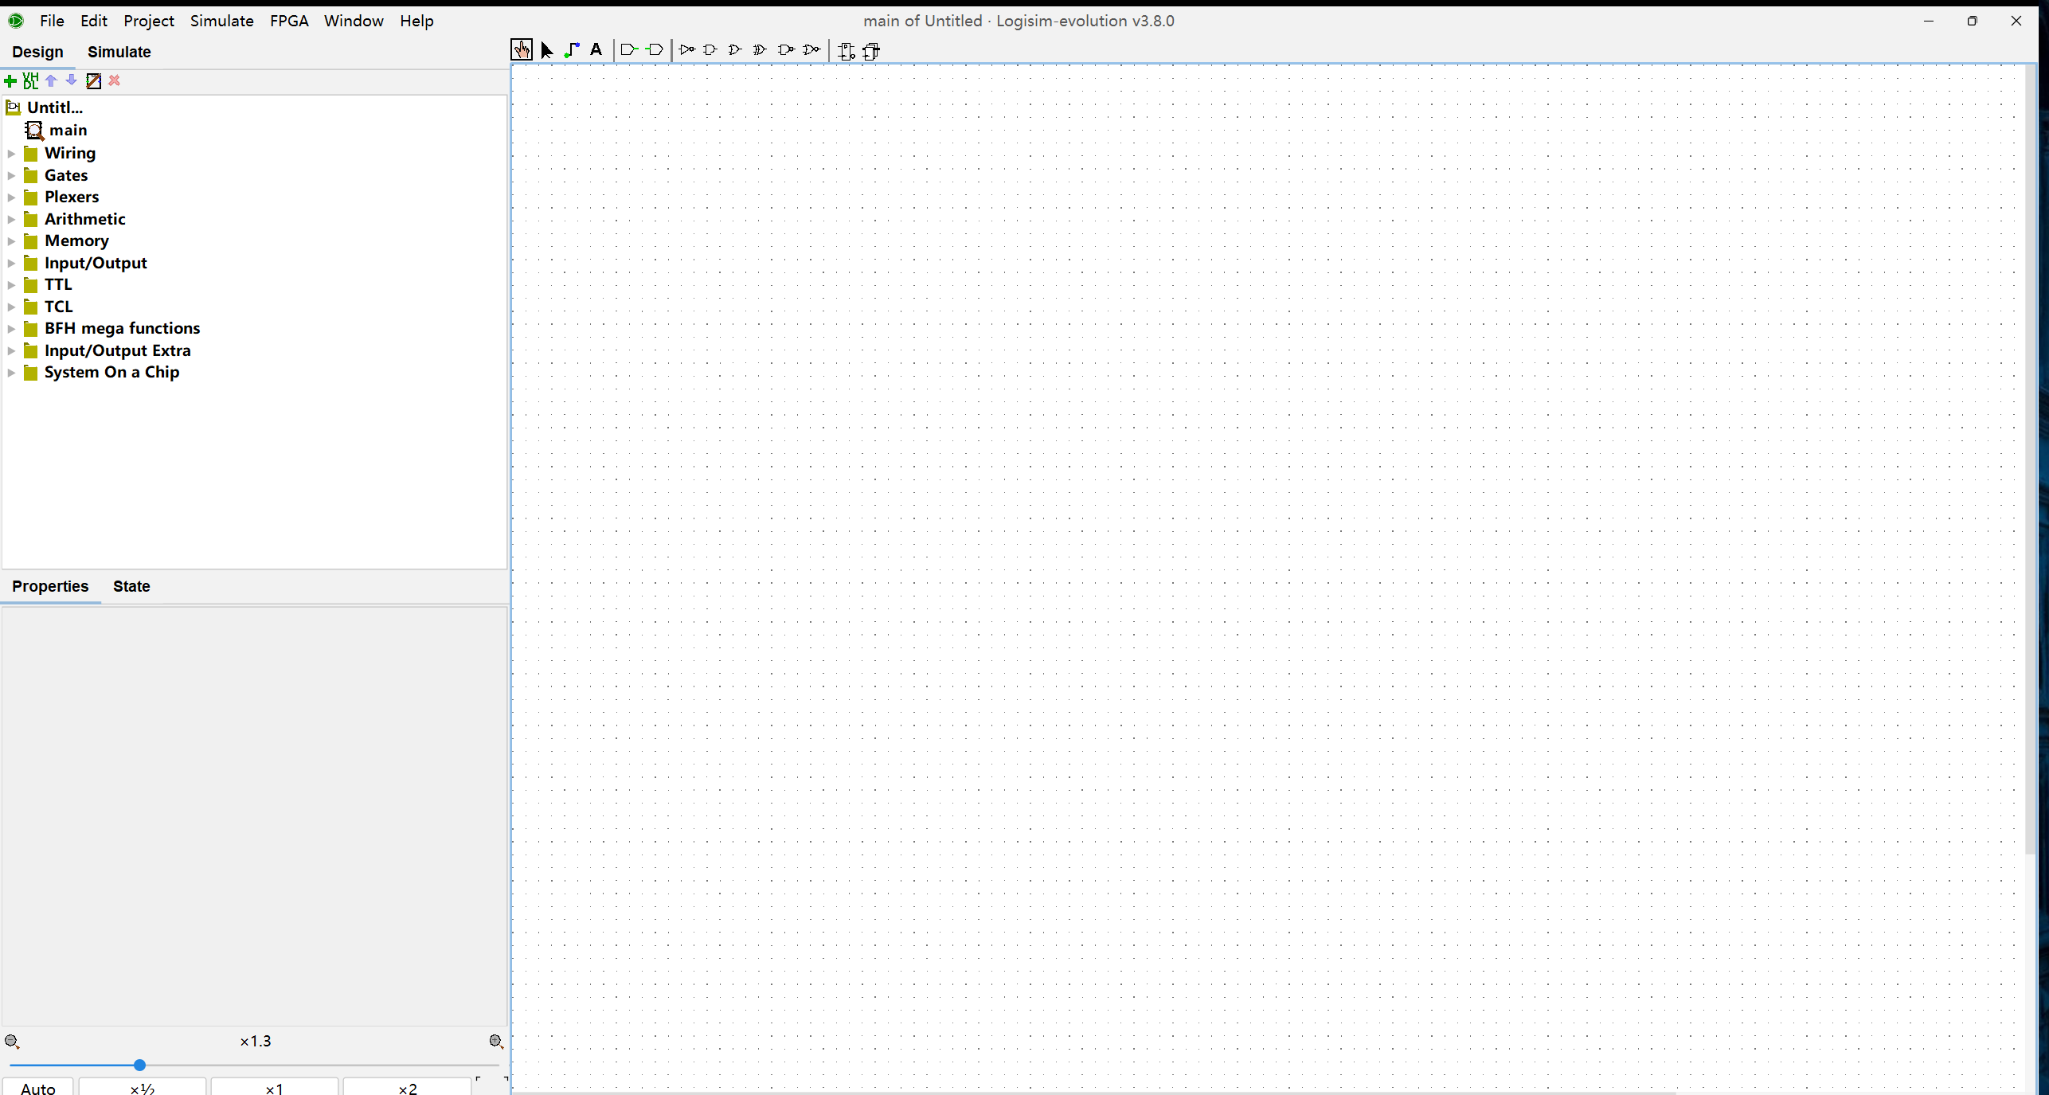Pick the NAND gate tool
The height and width of the screenshot is (1095, 2049).
point(786,50)
